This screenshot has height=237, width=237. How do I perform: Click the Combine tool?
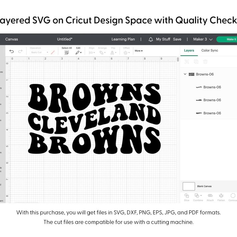pyautogui.click(x=198, y=197)
